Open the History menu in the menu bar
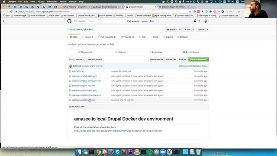 (41, 2)
